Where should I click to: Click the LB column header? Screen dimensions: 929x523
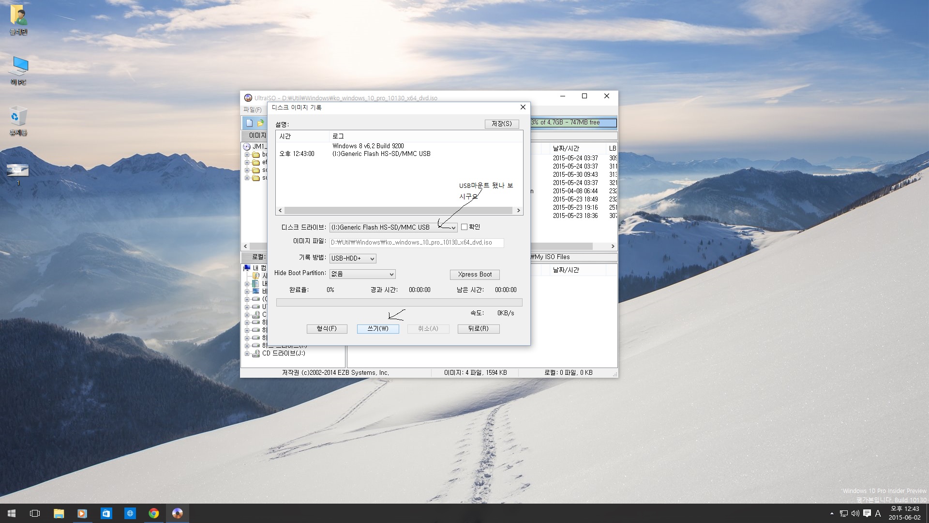pyautogui.click(x=612, y=148)
